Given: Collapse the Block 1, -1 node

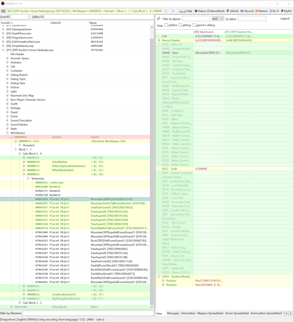Looking at the screenshot, I should tap(16, 149).
